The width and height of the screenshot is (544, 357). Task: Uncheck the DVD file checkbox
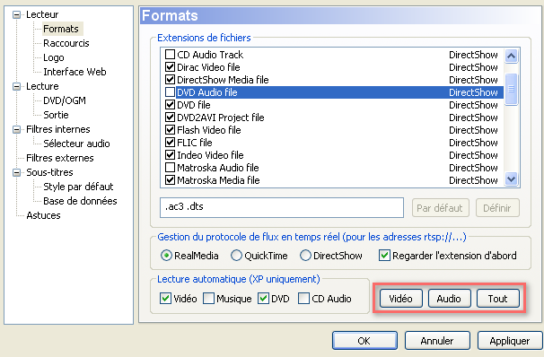[x=170, y=105]
